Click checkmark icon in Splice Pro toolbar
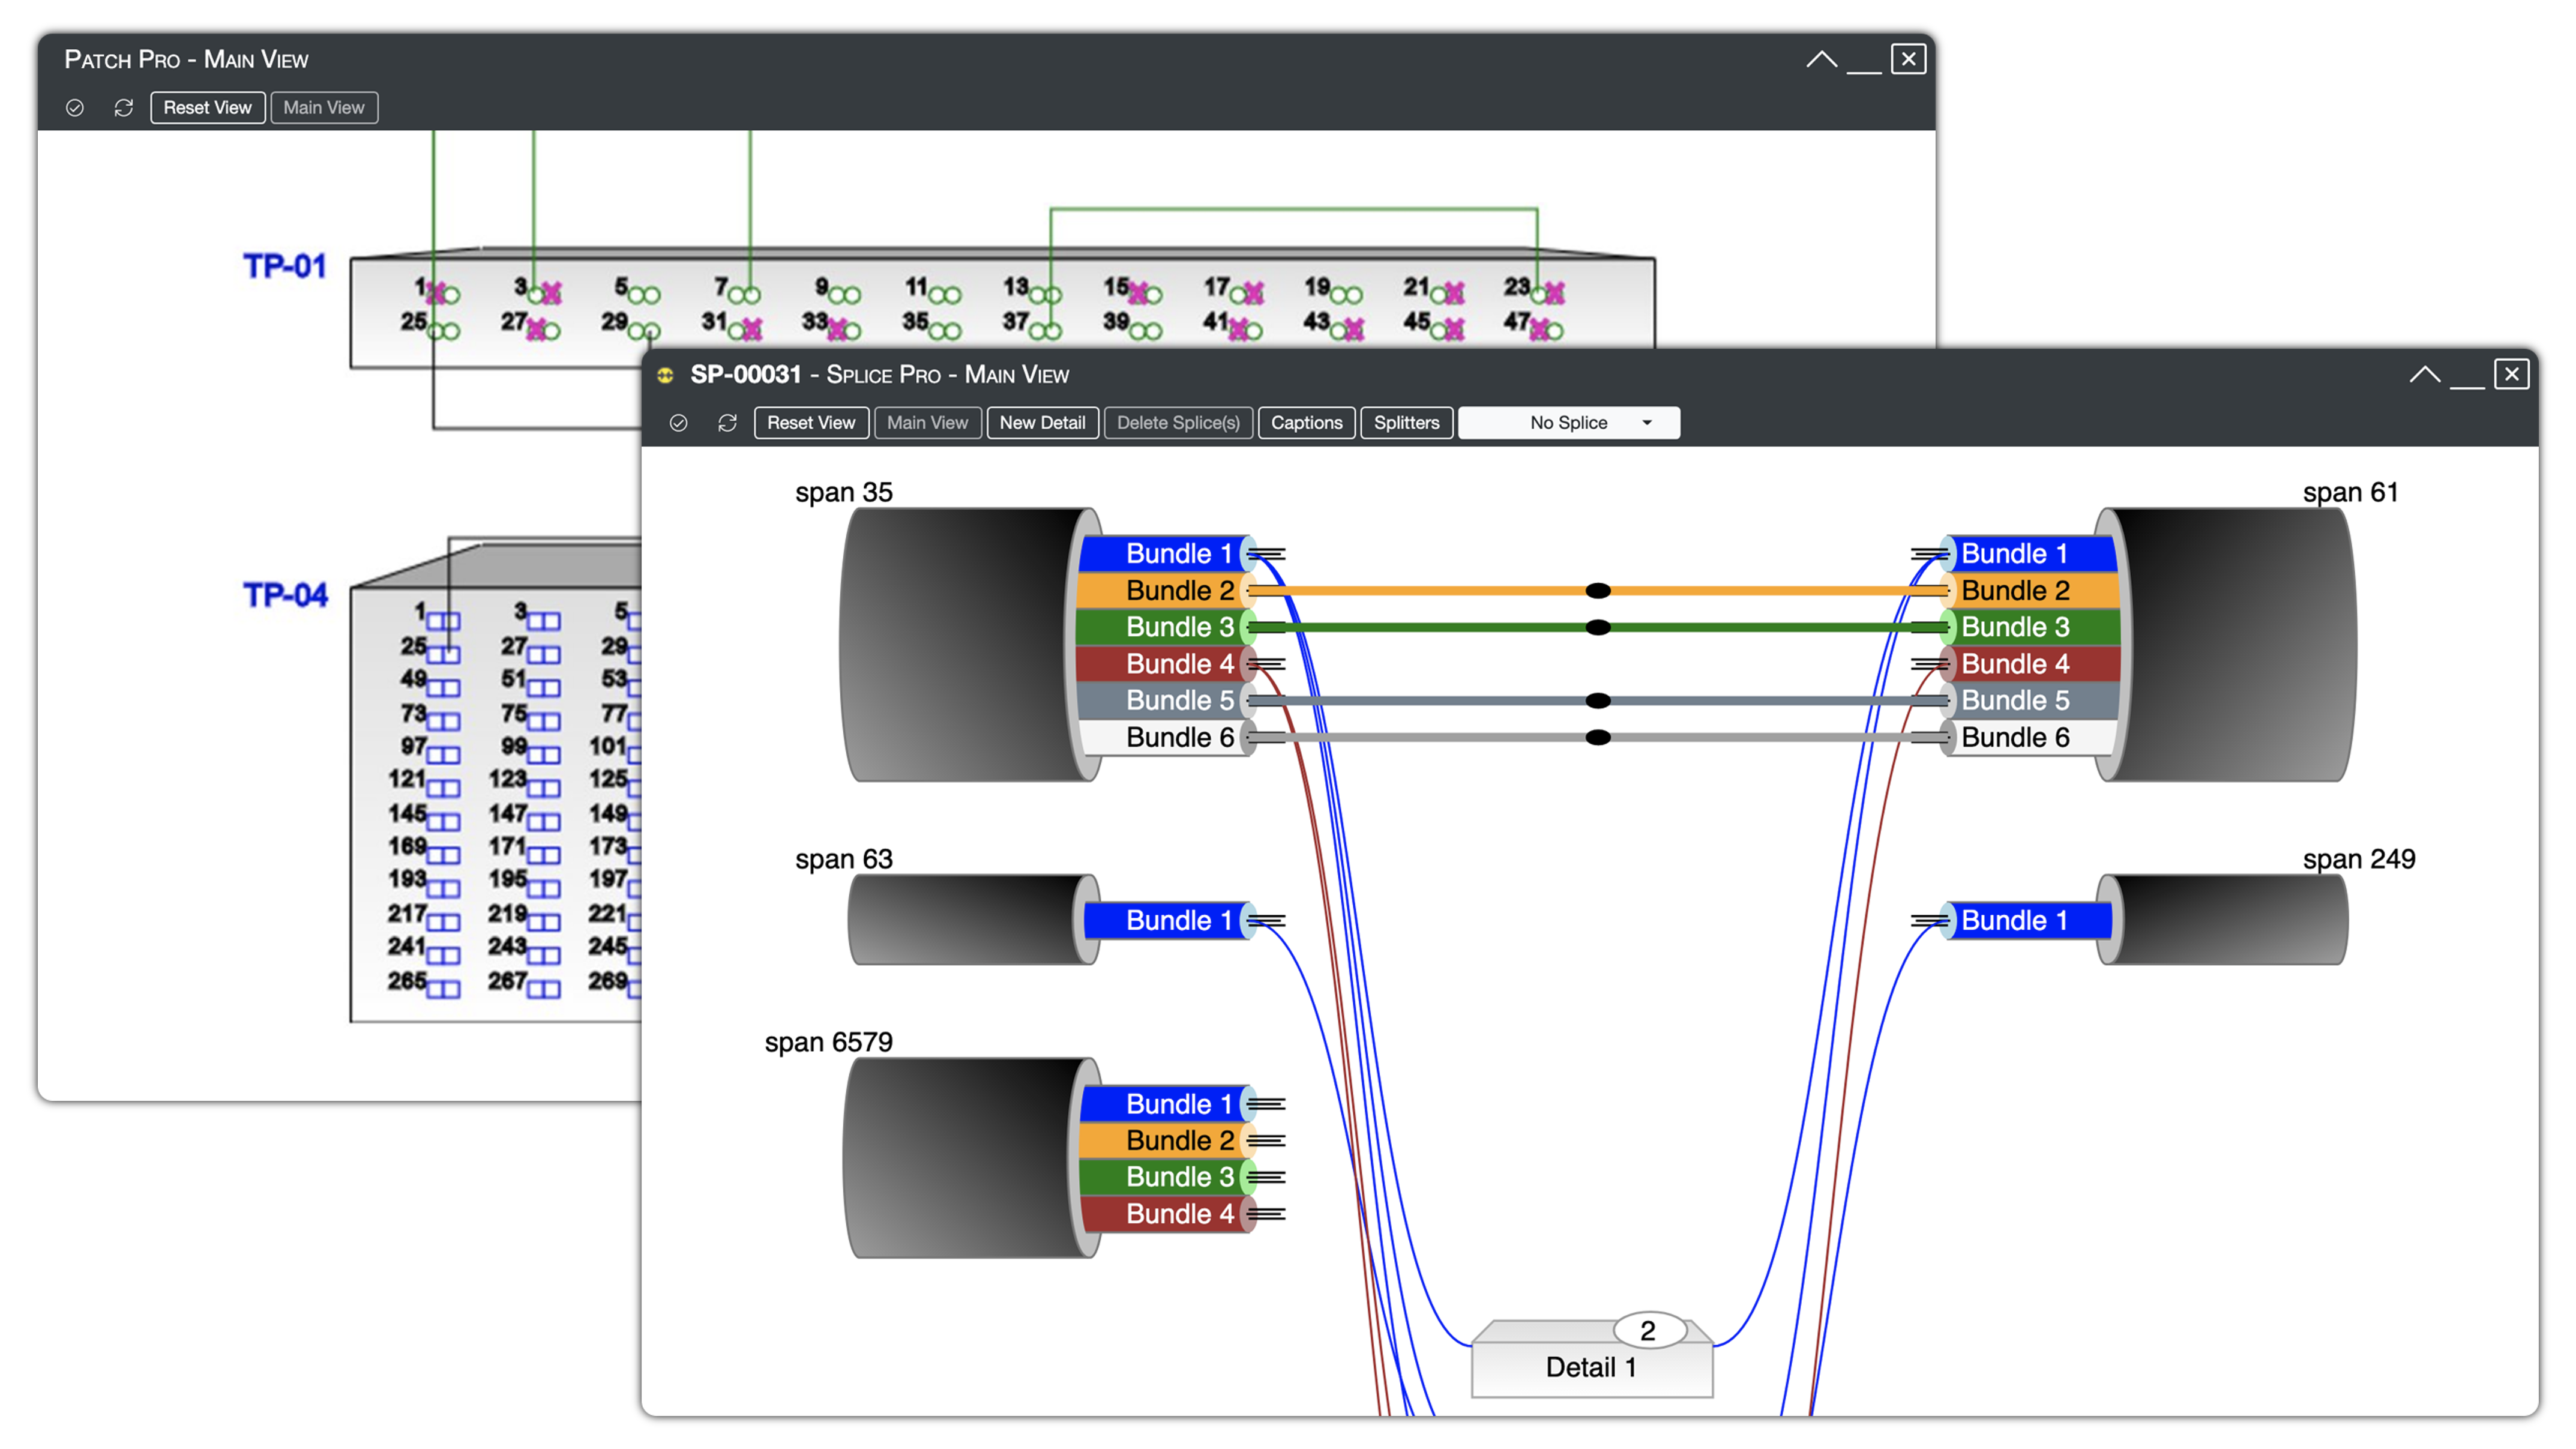The height and width of the screenshot is (1449, 2576). [679, 423]
